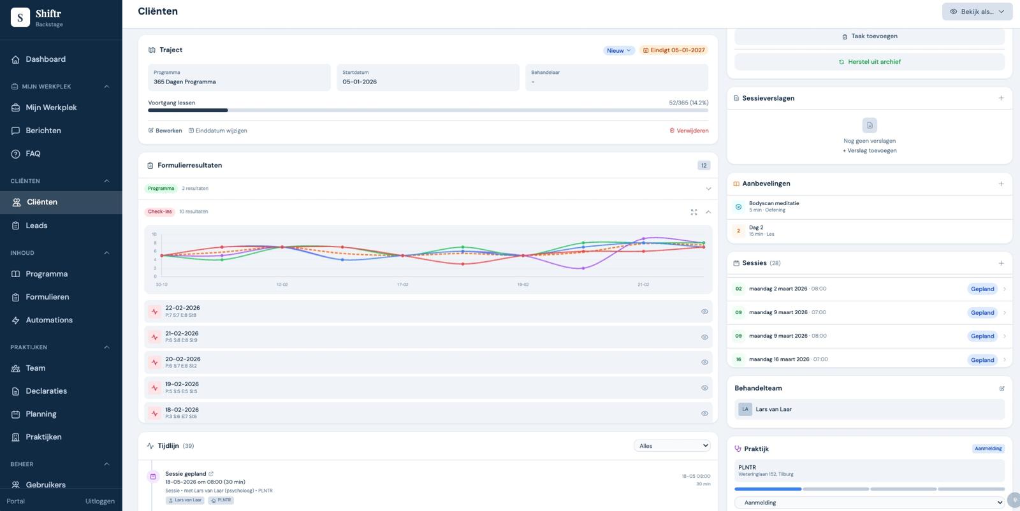Show the 20-02-2026 check-in details eye icon
Viewport: 1020px width, 511px height.
coord(704,363)
